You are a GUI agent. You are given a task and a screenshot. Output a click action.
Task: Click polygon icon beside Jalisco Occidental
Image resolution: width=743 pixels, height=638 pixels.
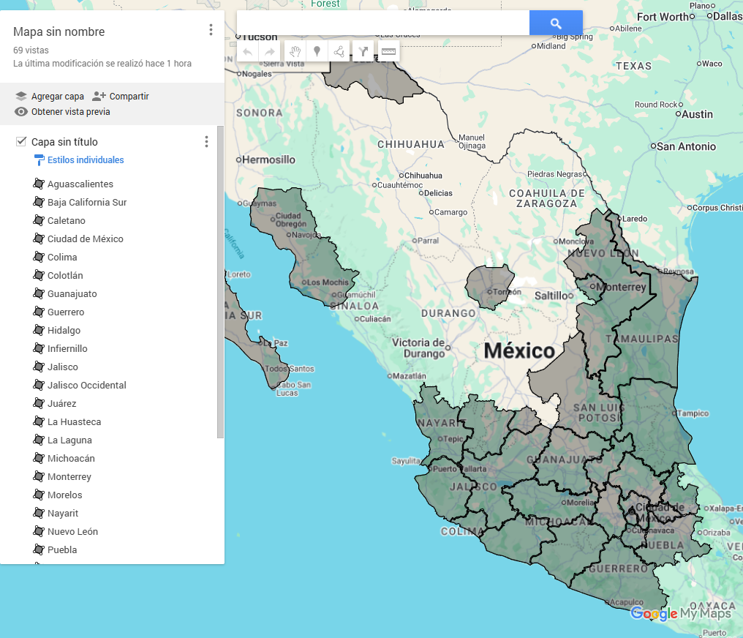click(x=39, y=385)
